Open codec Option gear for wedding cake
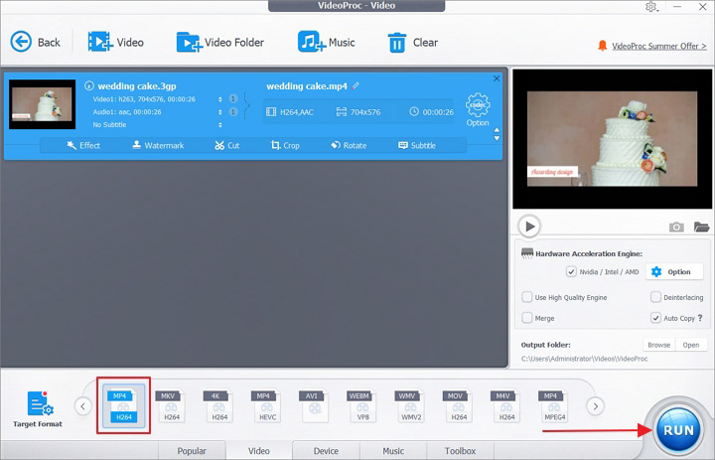The image size is (715, 460). (x=478, y=110)
